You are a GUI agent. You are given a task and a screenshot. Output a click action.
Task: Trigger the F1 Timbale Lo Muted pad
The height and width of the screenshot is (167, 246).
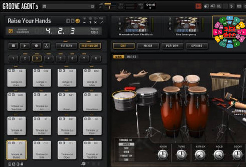coord(42,126)
